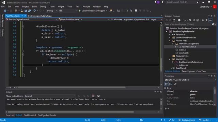Open Find Results 1 tab
Image resolution: width=218 pixels, height=122 pixels.
30,115
